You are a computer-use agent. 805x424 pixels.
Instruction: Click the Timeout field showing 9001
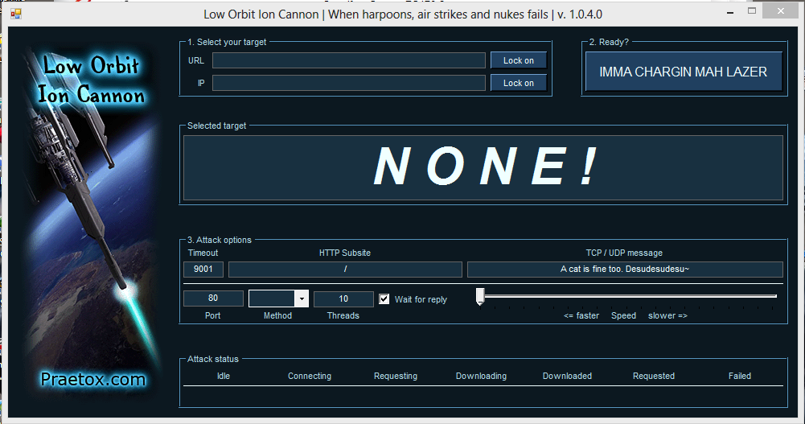click(x=203, y=269)
